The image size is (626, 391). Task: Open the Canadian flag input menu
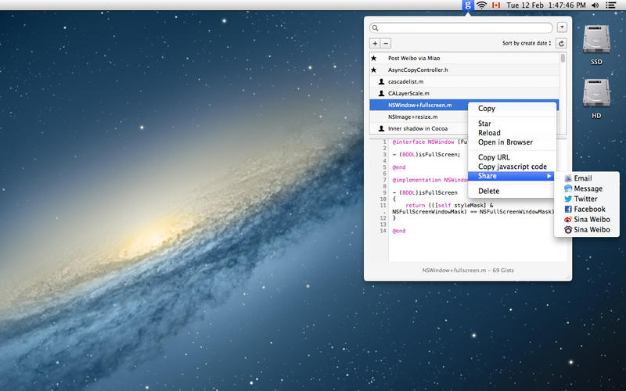495,5
